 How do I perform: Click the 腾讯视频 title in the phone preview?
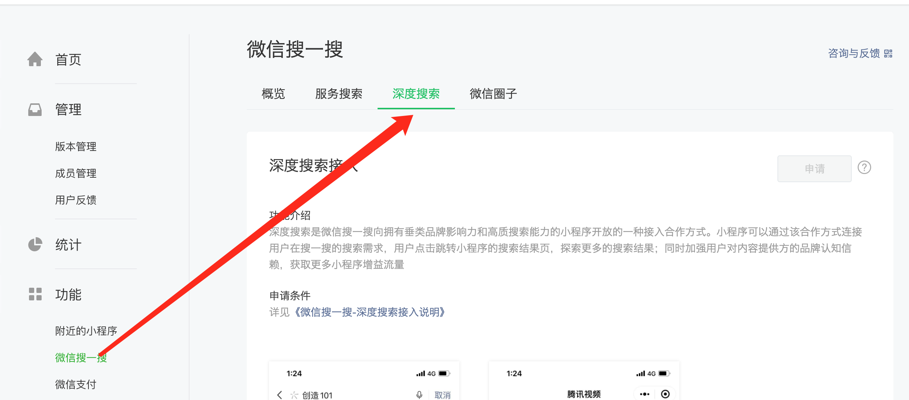pos(584,394)
